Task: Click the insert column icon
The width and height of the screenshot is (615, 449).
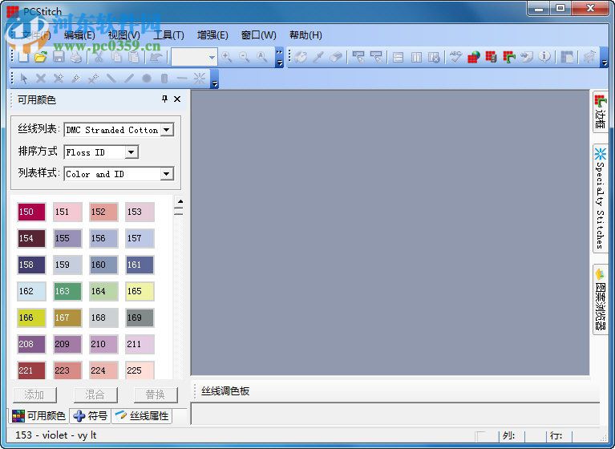Action: pyautogui.click(x=416, y=57)
